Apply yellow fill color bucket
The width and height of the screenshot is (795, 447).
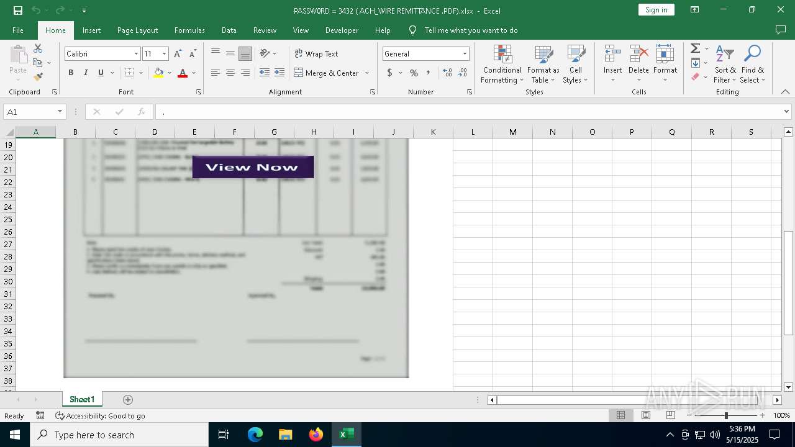[158, 73]
